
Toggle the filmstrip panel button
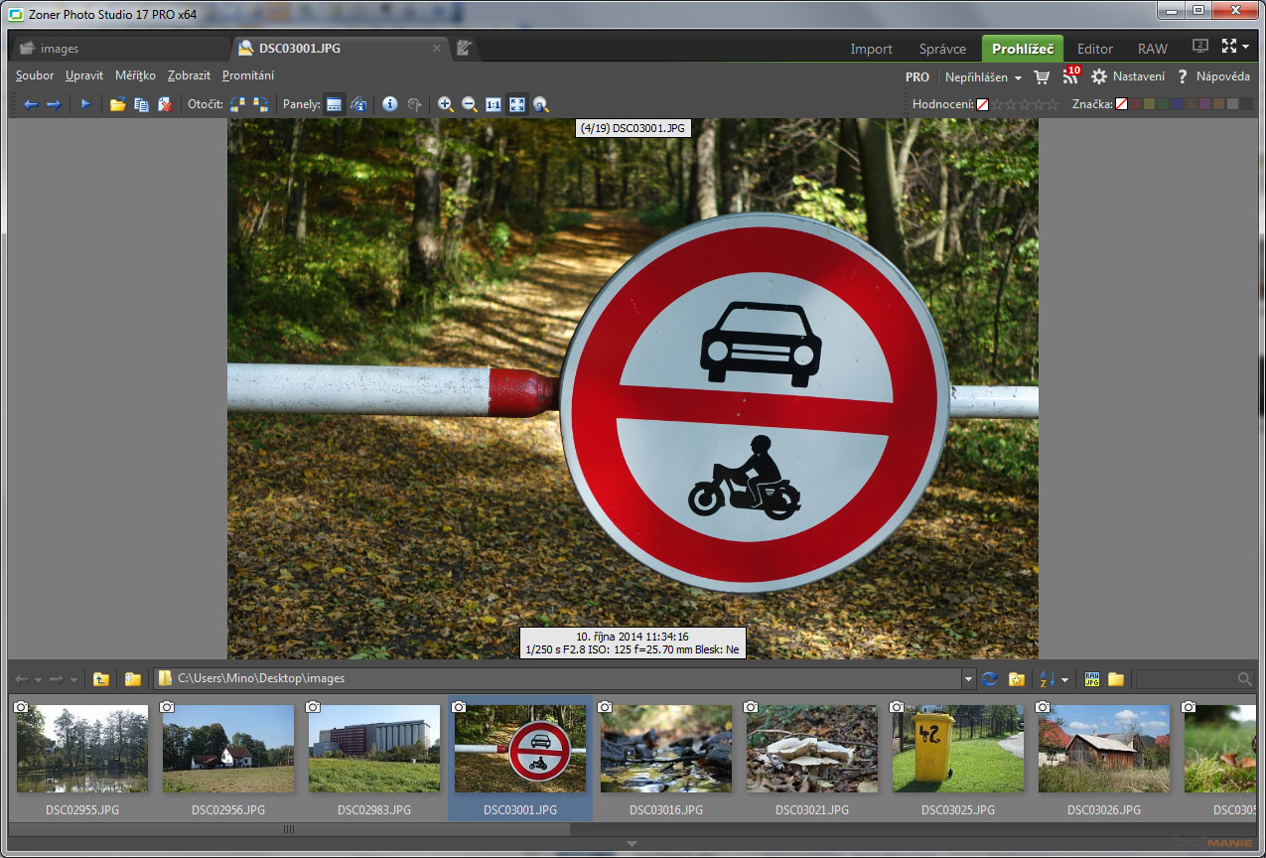click(335, 104)
